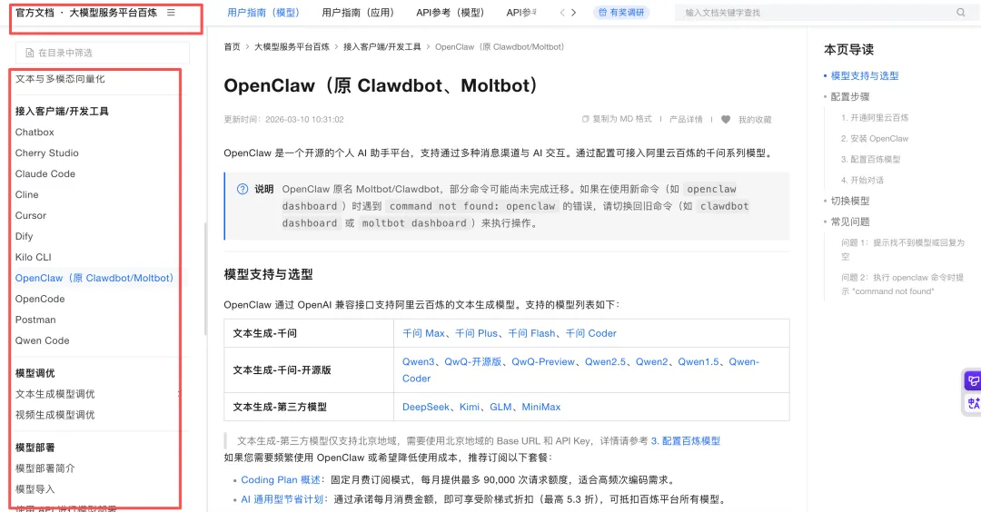Click the heart favorite icon
981x512 pixels.
pyautogui.click(x=726, y=120)
